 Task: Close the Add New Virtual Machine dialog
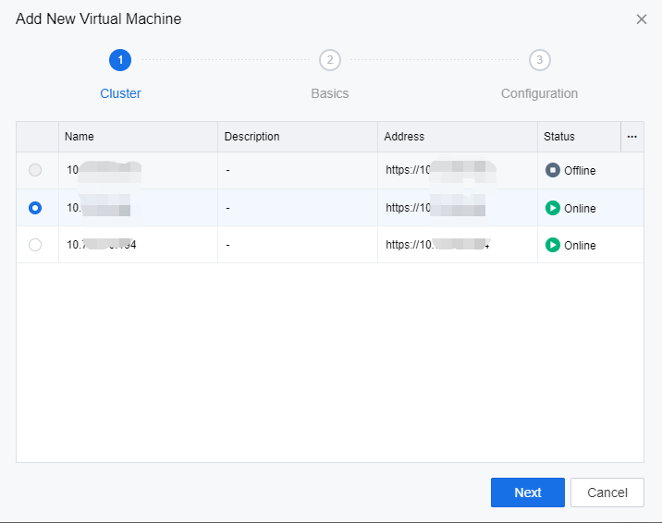[642, 19]
